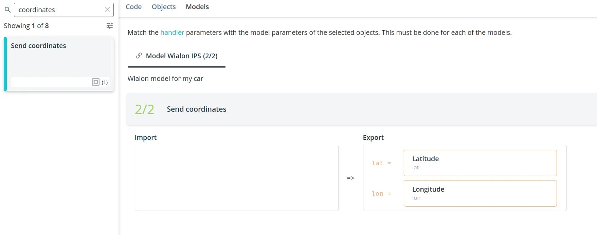Screen dimensions: 597x235
Task: Click the search magnifier icon
Action: tap(7, 10)
